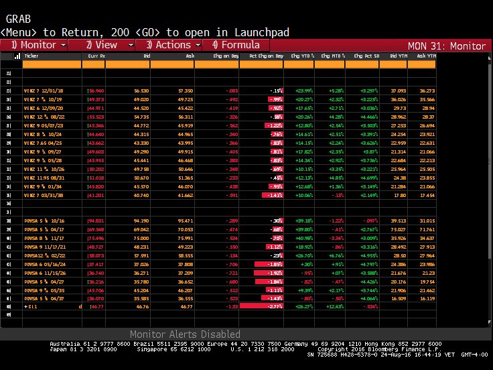Expand the View menu dropdown arrow

click(131, 46)
